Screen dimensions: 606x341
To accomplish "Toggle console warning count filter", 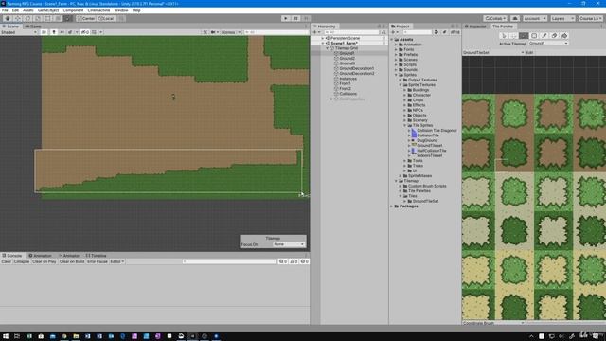I will point(294,261).
